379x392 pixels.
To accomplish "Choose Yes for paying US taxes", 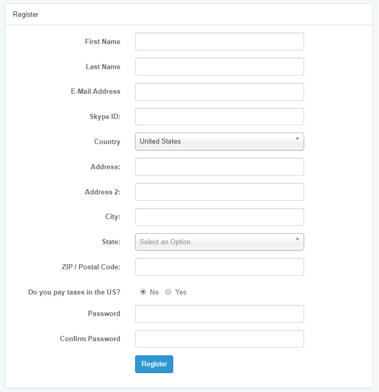I will click(x=168, y=292).
